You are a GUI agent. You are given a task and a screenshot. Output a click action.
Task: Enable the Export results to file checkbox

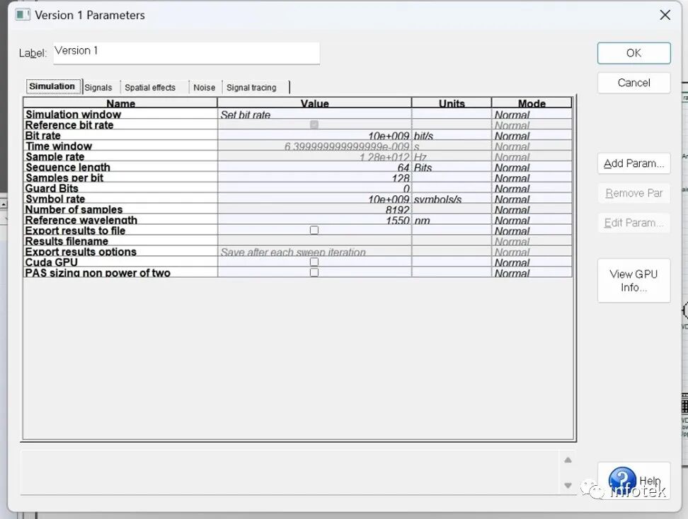tap(314, 230)
